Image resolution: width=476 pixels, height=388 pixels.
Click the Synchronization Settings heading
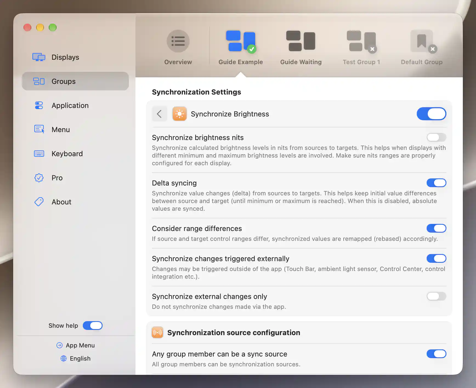(x=196, y=92)
